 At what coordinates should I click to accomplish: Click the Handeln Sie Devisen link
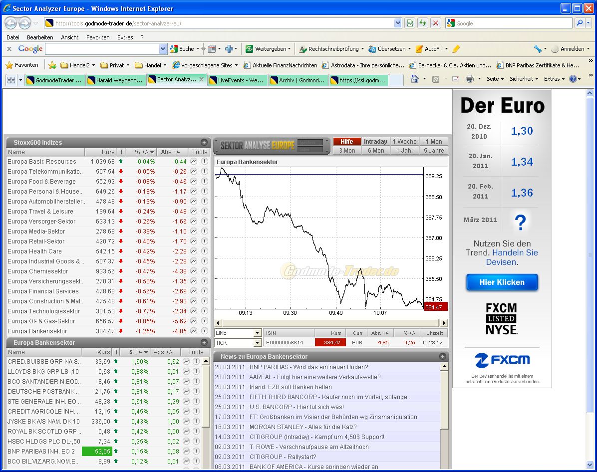[x=512, y=257]
